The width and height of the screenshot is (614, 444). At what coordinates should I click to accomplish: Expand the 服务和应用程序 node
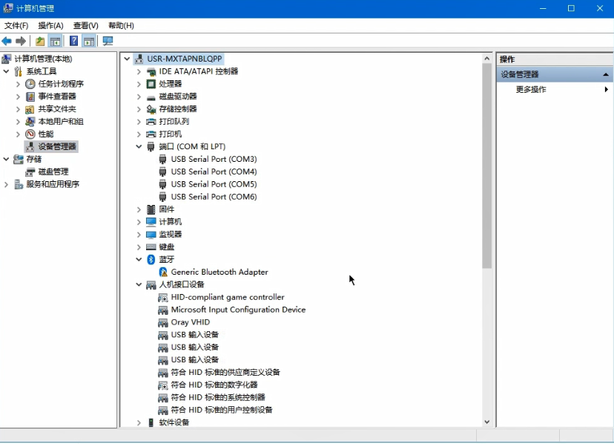pos(6,184)
